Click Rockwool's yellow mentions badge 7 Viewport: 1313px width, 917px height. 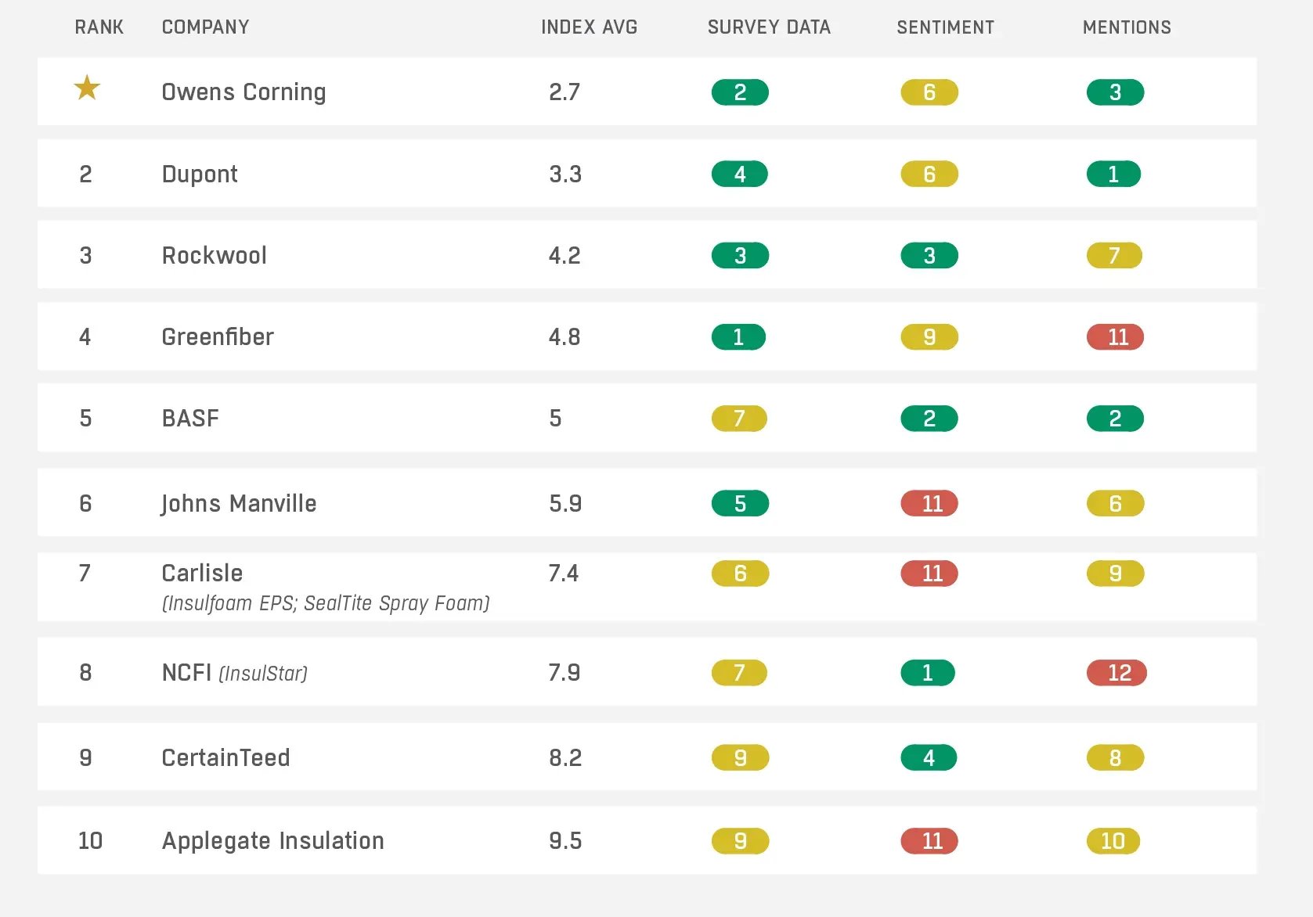(x=1114, y=256)
